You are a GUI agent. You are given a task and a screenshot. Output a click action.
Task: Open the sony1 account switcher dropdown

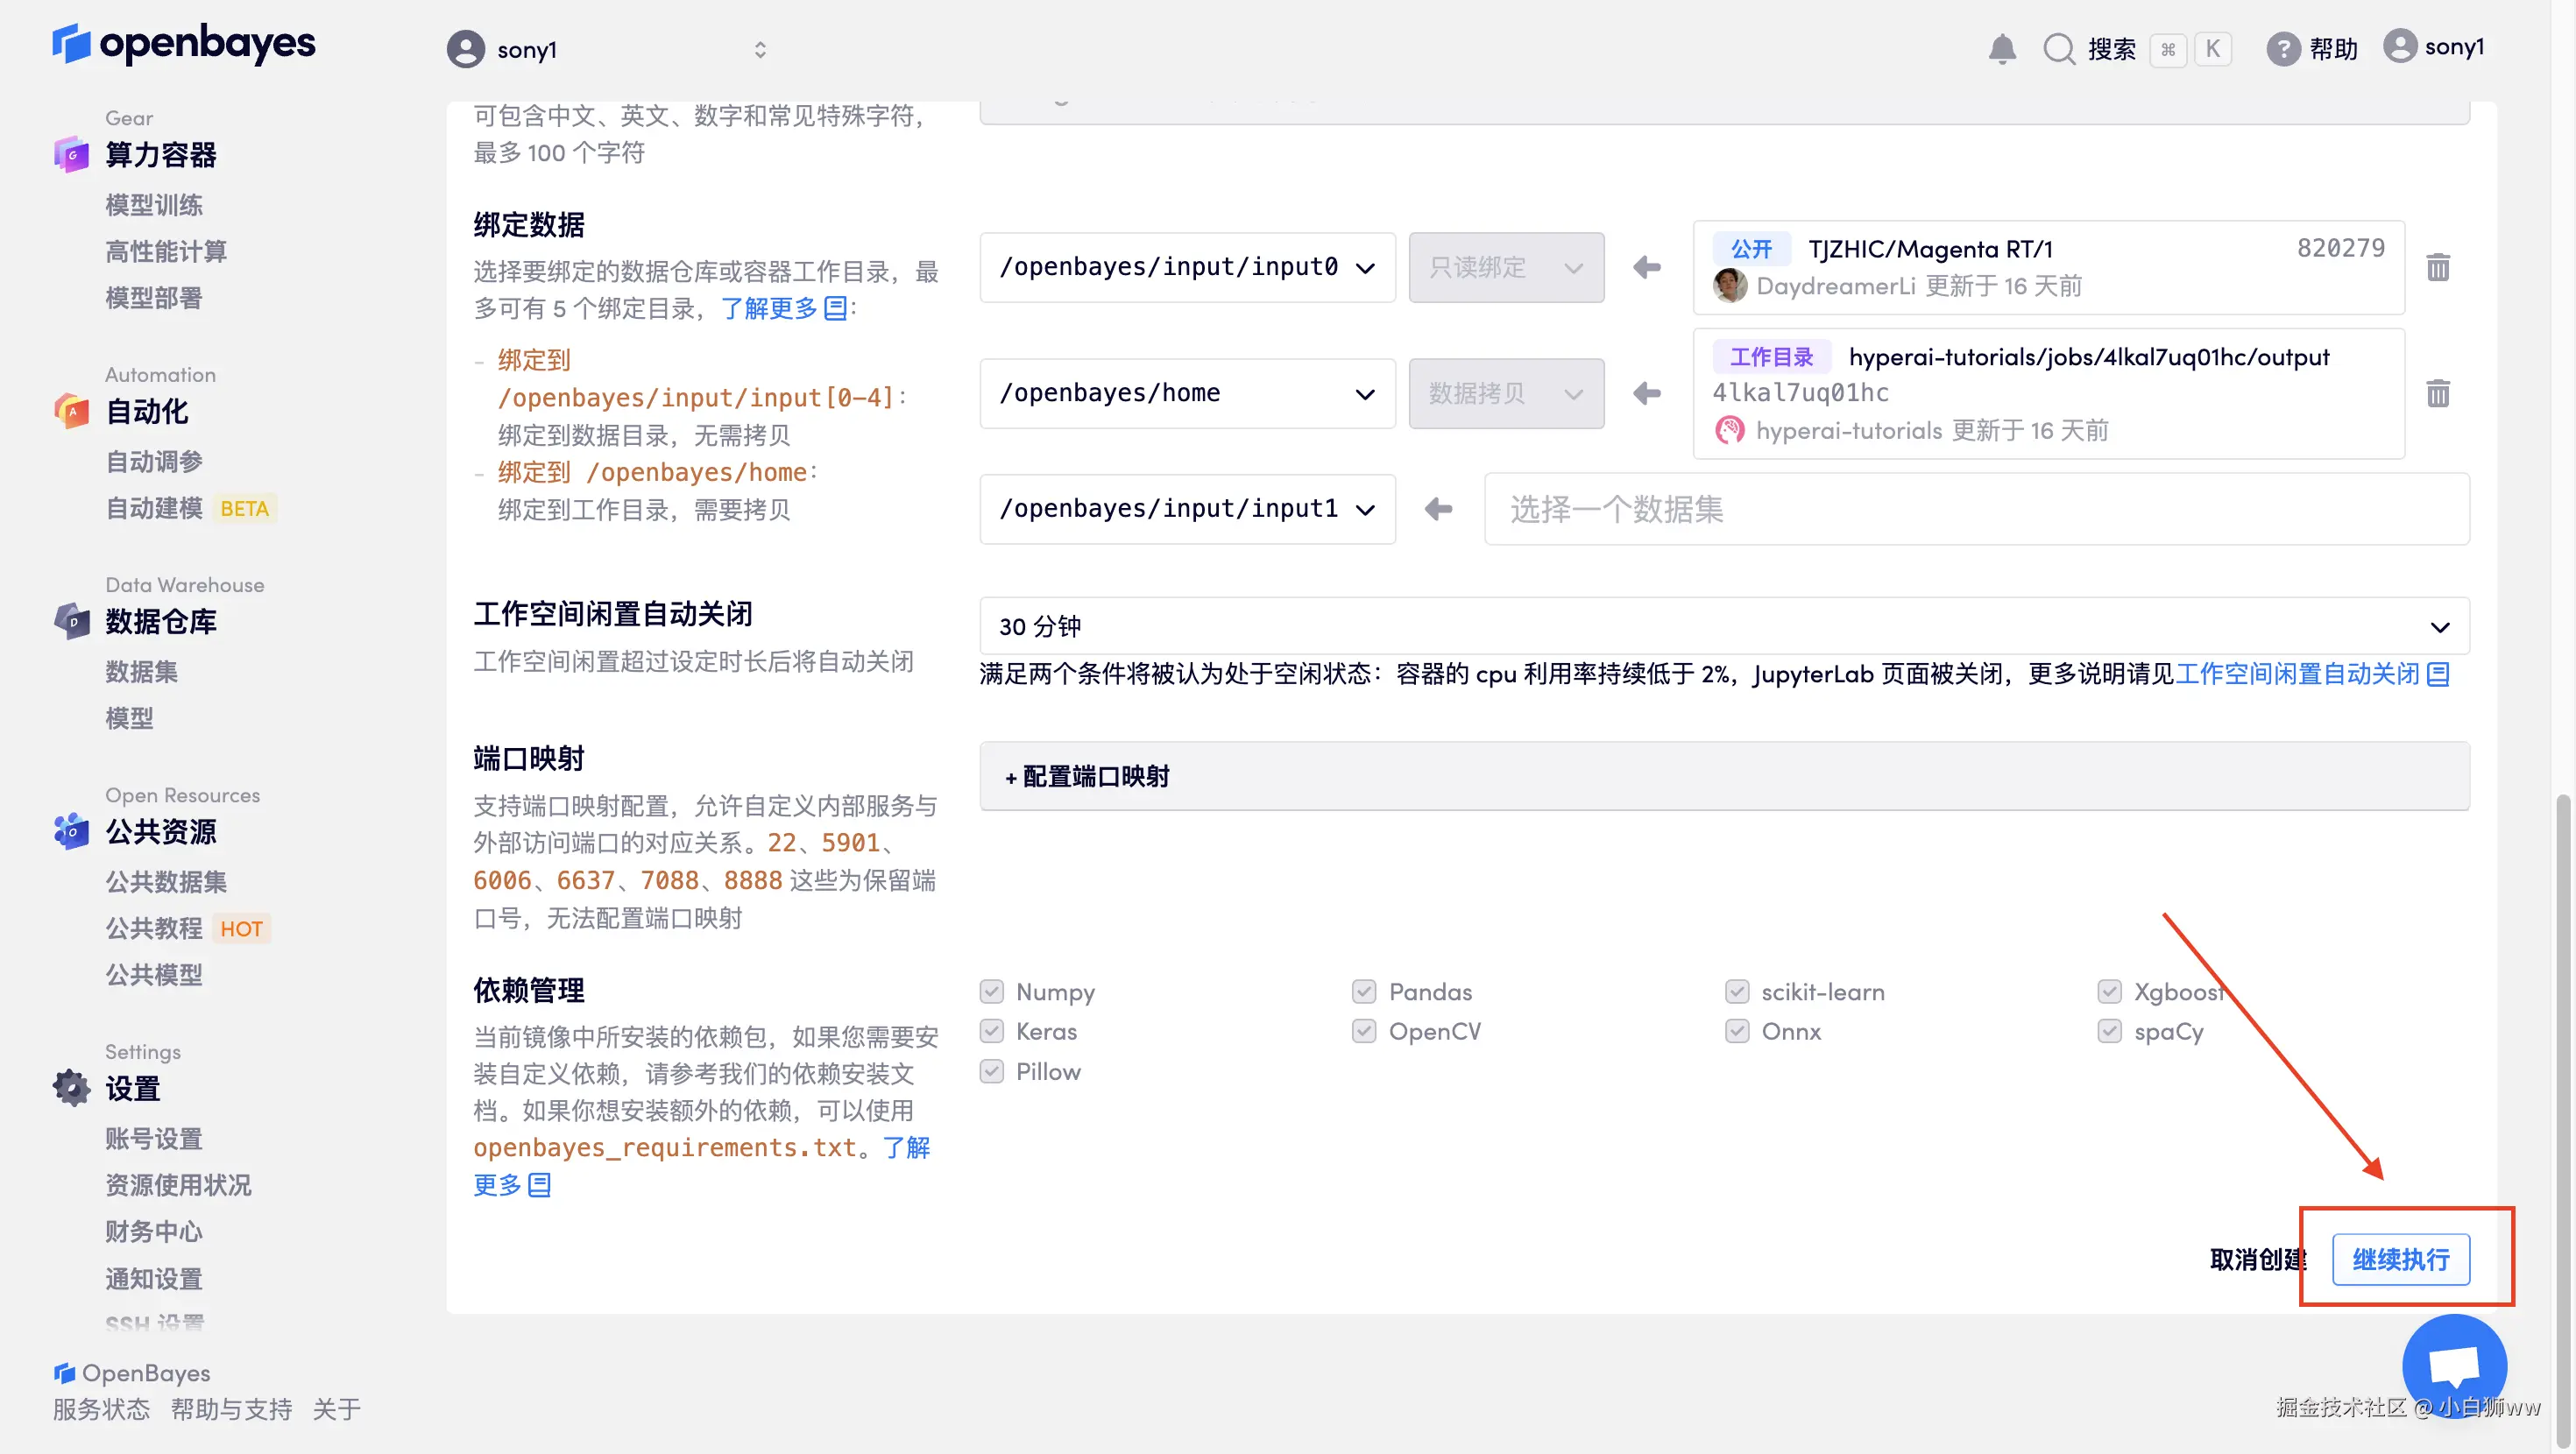(606, 49)
